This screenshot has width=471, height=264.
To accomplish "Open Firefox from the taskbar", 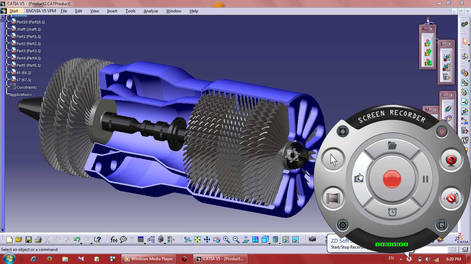I will pyautogui.click(x=49, y=259).
